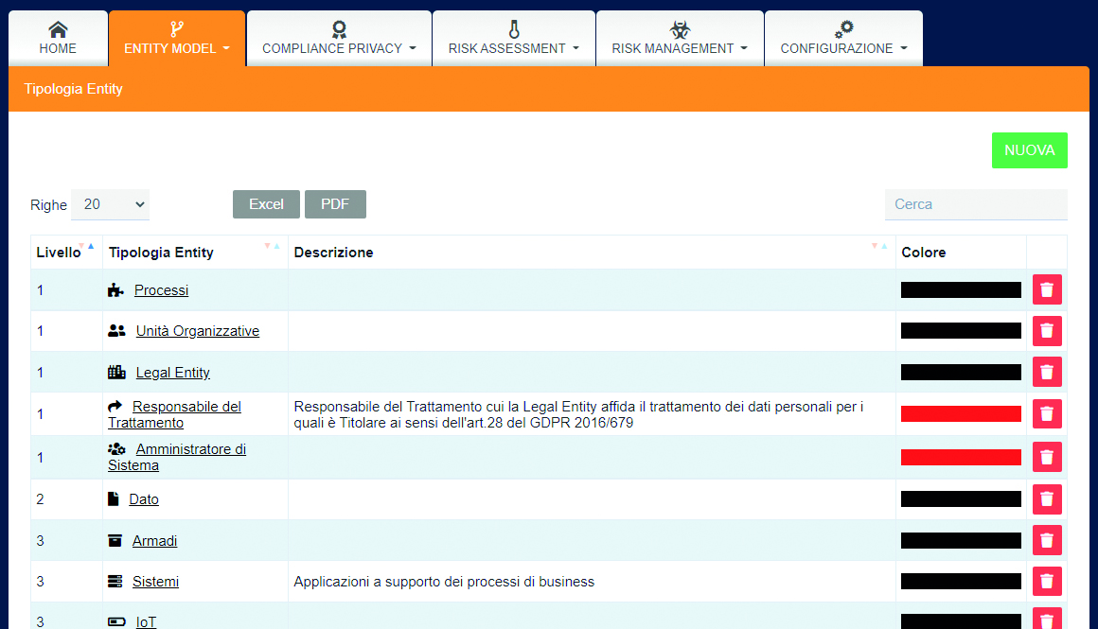This screenshot has width=1098, height=629.
Task: Switch to the HOME tab
Action: [x=58, y=38]
